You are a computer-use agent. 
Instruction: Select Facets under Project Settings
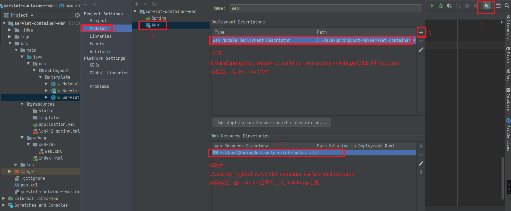point(97,44)
